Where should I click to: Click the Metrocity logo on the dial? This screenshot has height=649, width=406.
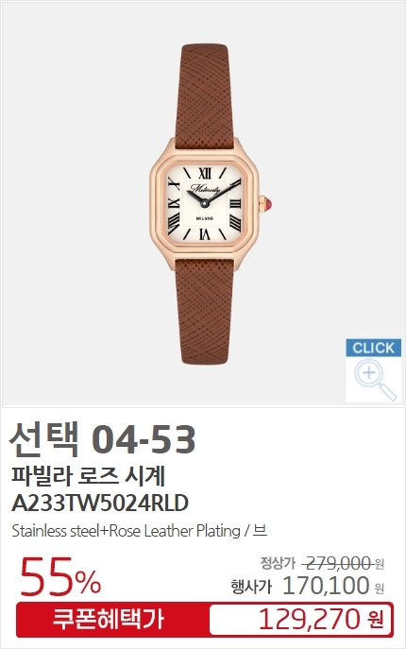click(x=205, y=188)
